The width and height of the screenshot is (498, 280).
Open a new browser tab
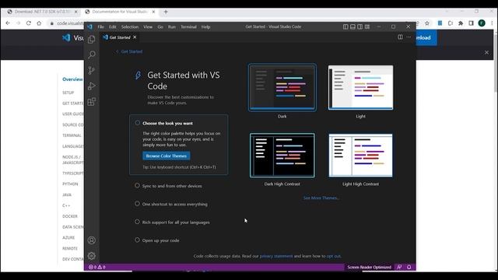pyautogui.click(x=166, y=12)
